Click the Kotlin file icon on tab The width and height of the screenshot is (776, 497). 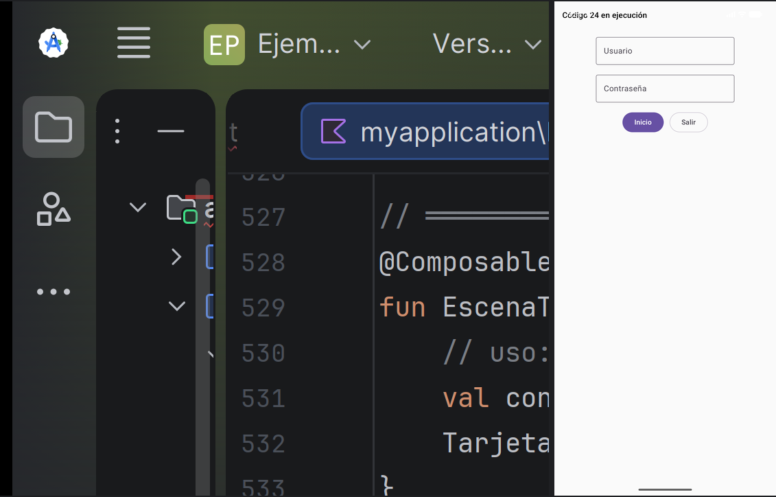333,131
